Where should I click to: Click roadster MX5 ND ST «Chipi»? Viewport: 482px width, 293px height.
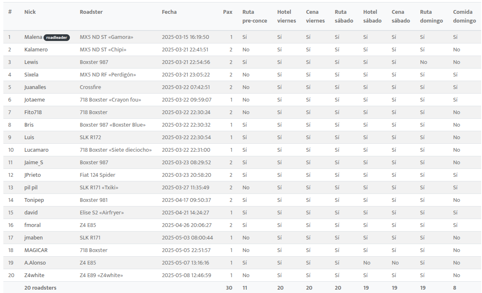103,50
